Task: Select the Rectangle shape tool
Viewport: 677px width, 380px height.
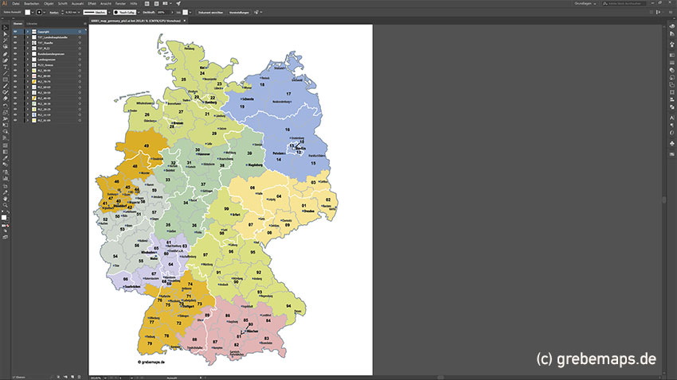Action: [x=5, y=79]
